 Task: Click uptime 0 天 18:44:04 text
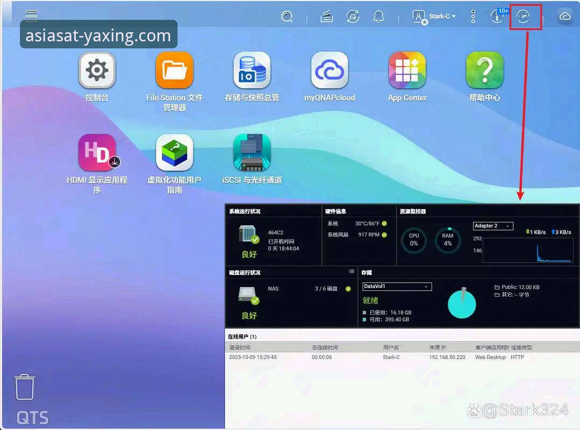coord(284,249)
